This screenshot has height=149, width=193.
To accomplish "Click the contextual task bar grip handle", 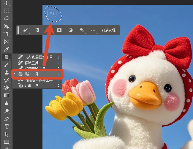I will coord(18,30).
